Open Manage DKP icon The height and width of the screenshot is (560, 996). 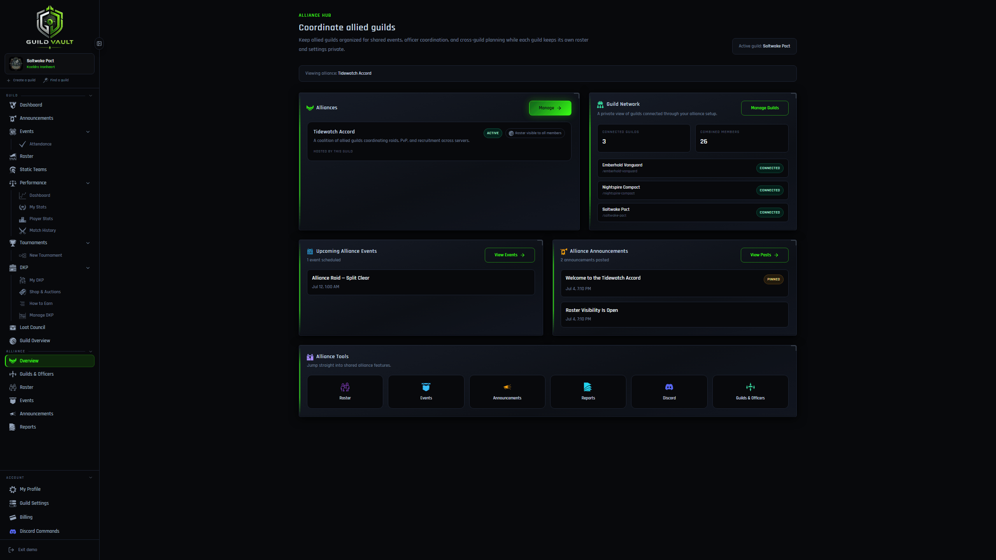coord(23,315)
